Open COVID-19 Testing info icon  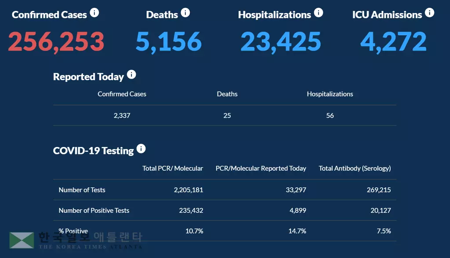pyautogui.click(x=141, y=149)
